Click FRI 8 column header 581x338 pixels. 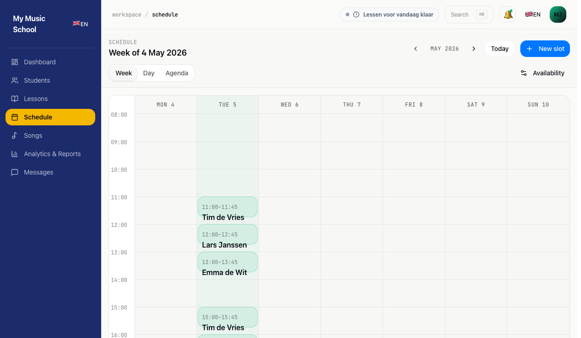click(414, 105)
